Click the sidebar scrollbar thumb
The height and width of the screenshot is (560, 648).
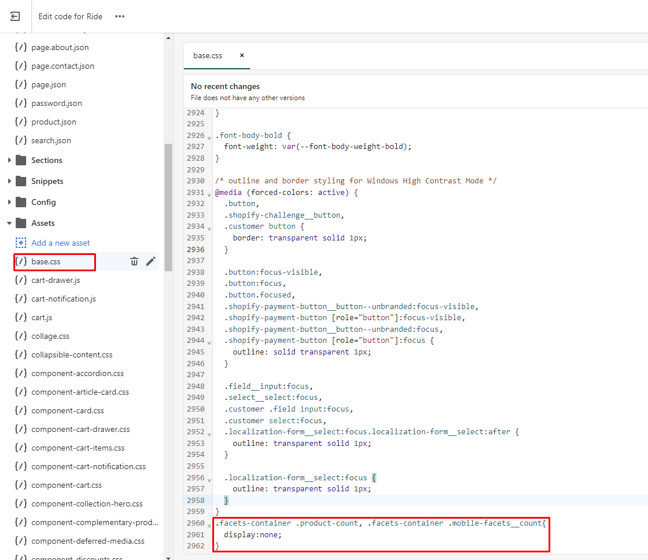[x=168, y=207]
